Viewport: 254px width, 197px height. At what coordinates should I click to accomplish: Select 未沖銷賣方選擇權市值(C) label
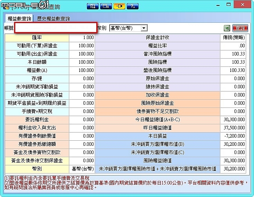157,153
